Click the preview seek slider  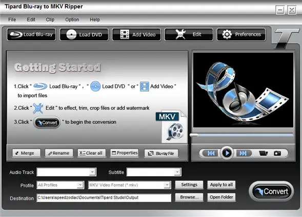coord(243,135)
